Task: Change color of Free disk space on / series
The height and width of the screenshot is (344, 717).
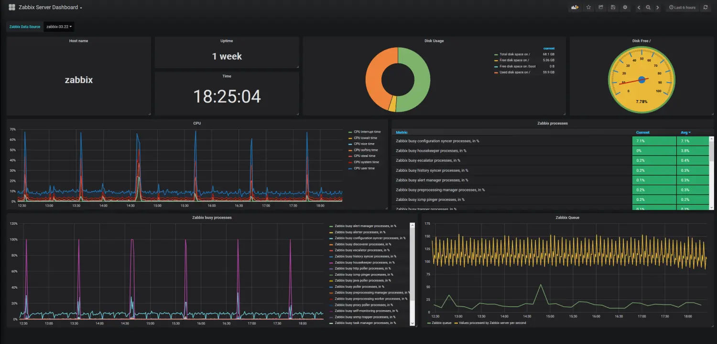Action: pyautogui.click(x=496, y=61)
